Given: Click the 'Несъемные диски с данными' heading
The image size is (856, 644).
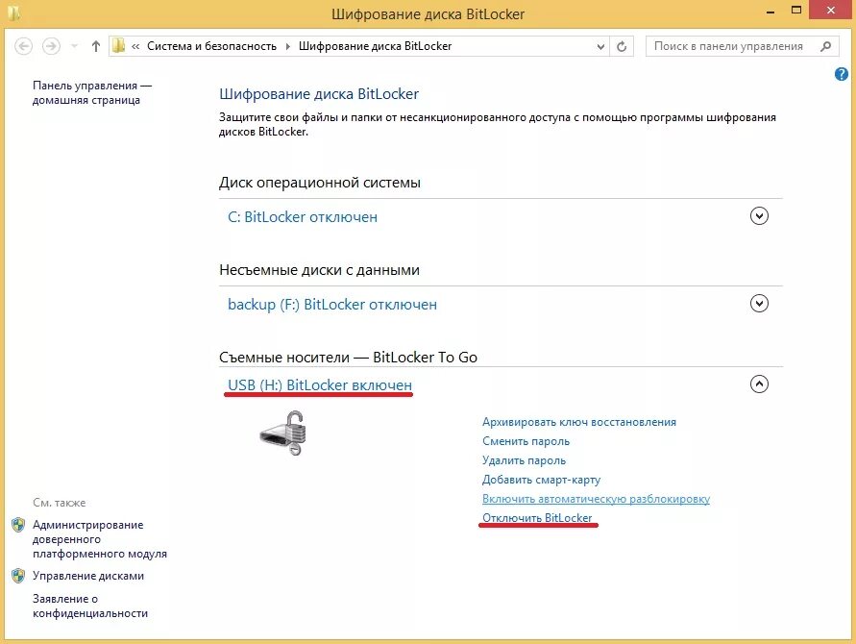Looking at the screenshot, I should (x=319, y=270).
